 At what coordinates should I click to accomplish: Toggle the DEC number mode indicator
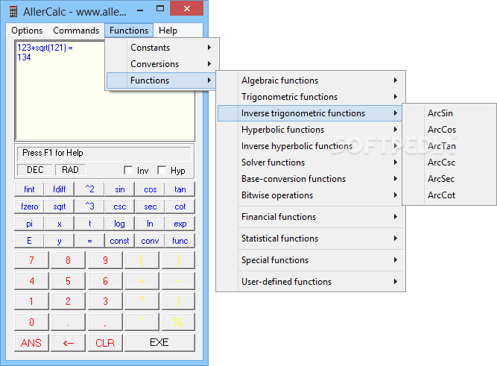(x=35, y=170)
